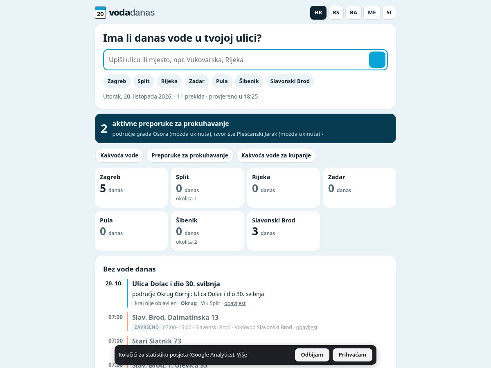Click the date and check-time status line
The image size is (491, 368).
tap(180, 96)
